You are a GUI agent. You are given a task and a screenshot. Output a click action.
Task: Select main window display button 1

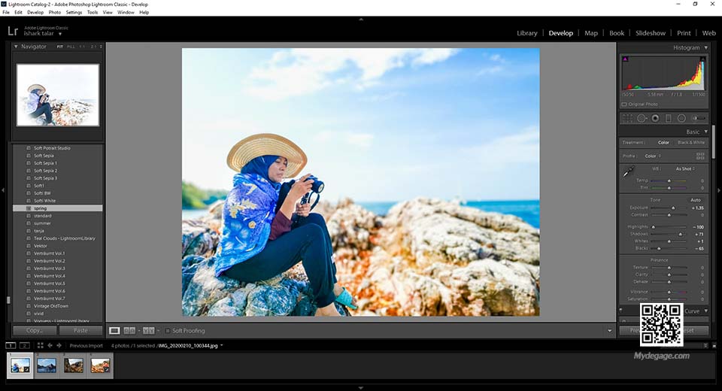click(x=11, y=345)
